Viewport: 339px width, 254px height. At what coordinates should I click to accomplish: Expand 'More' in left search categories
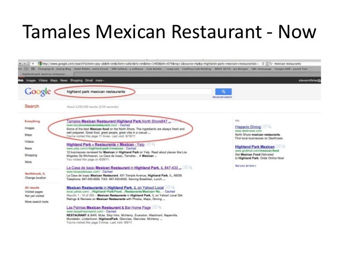pos(28,162)
